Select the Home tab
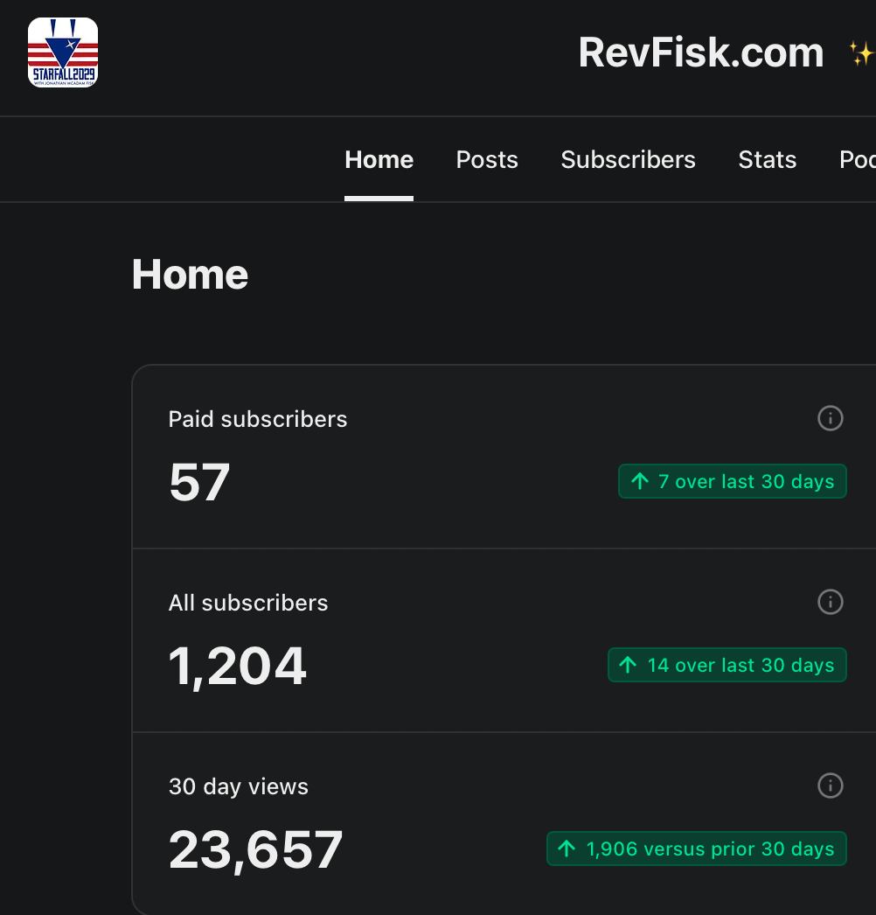This screenshot has width=876, height=915. (x=379, y=160)
